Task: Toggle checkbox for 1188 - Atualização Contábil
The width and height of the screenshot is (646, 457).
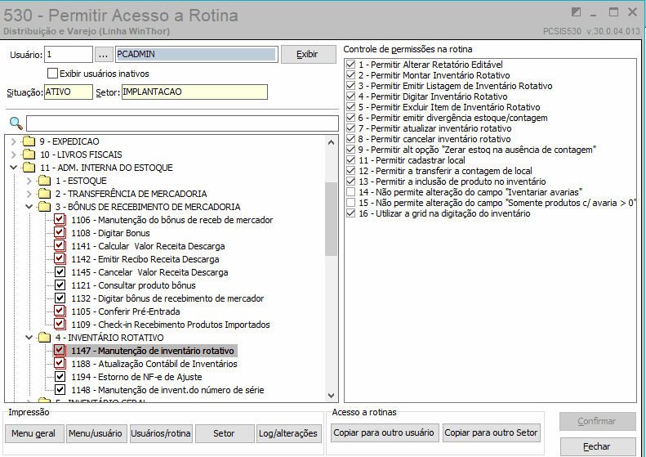Action: coord(60,364)
